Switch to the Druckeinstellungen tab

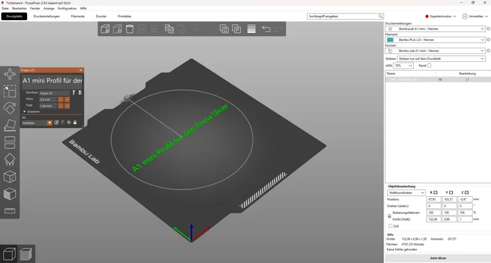[x=47, y=17]
